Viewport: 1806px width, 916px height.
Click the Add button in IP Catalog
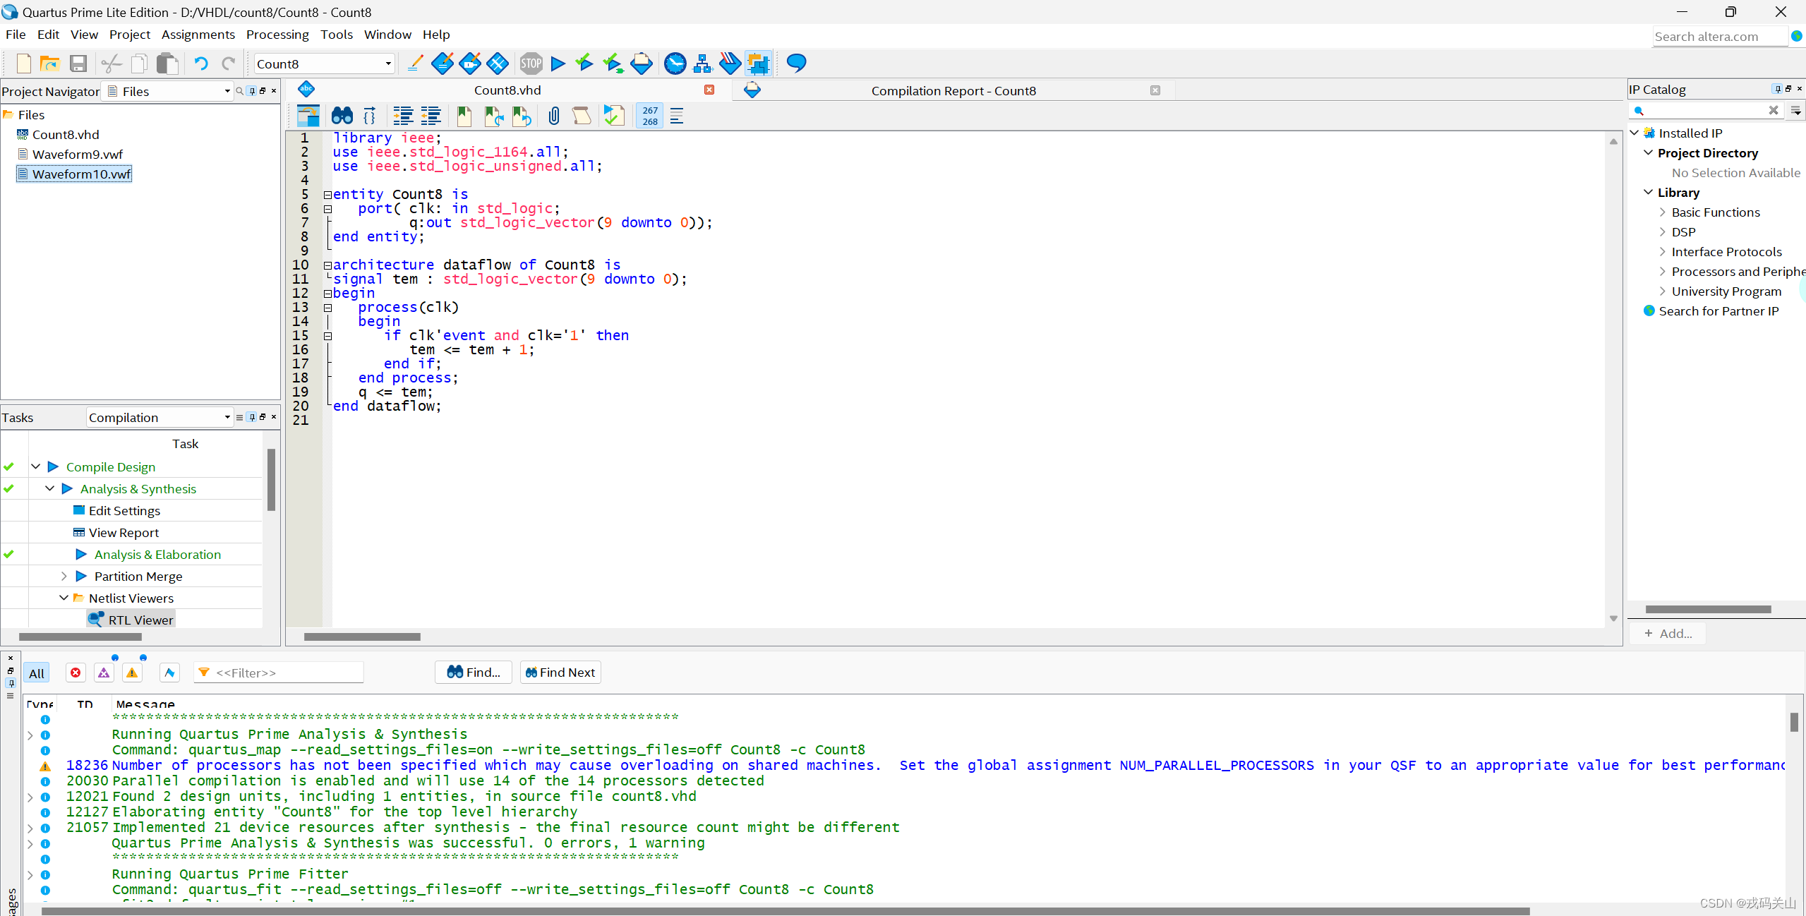pos(1669,633)
